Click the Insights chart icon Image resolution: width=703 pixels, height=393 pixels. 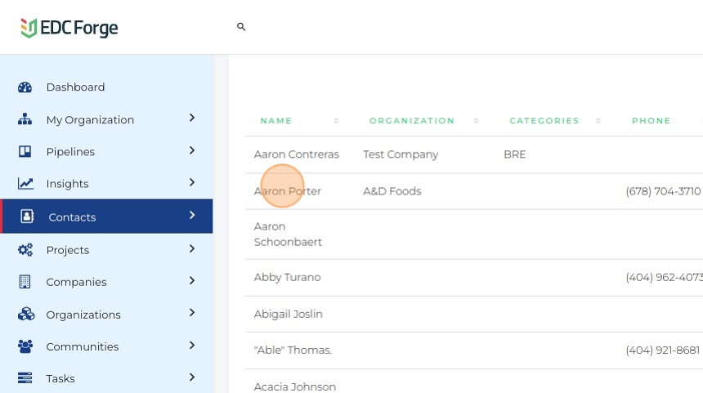coord(25,184)
